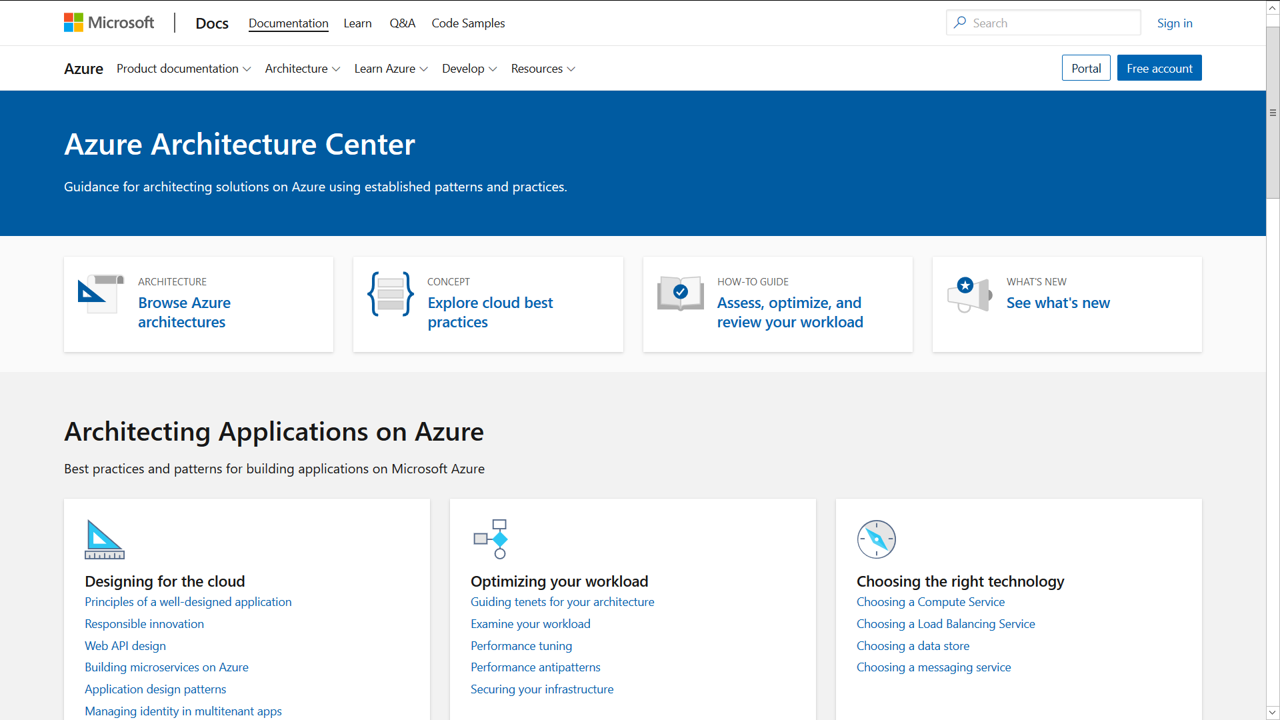This screenshot has height=720, width=1280.
Task: Open the Learn Azure dropdown
Action: pyautogui.click(x=391, y=69)
